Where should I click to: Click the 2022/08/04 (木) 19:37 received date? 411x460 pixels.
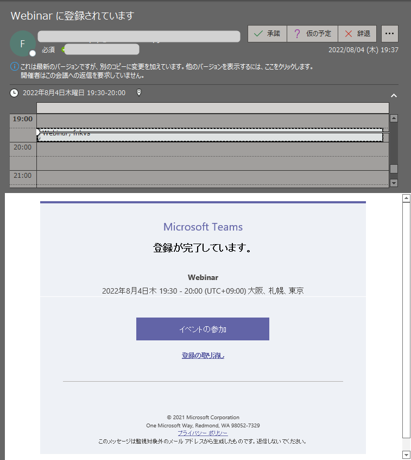363,50
